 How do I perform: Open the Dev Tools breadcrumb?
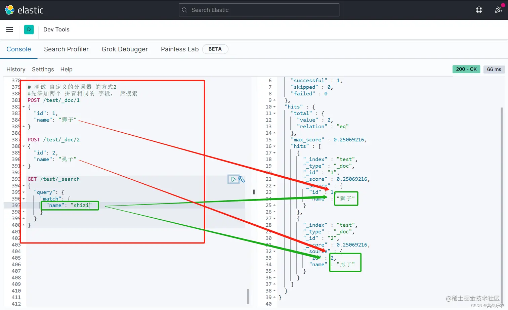click(x=56, y=30)
